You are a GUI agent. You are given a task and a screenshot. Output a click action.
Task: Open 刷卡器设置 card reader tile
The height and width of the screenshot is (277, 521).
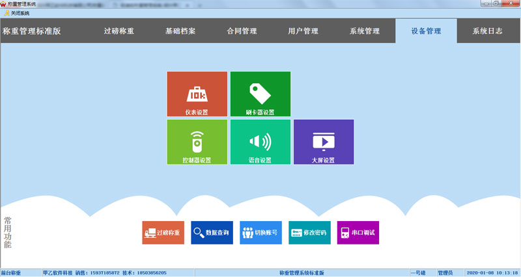pos(260,94)
